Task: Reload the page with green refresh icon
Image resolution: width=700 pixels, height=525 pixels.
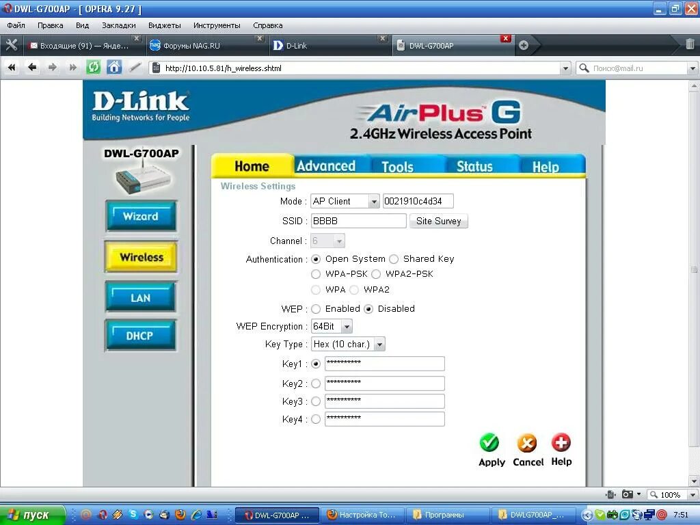Action: (x=93, y=68)
